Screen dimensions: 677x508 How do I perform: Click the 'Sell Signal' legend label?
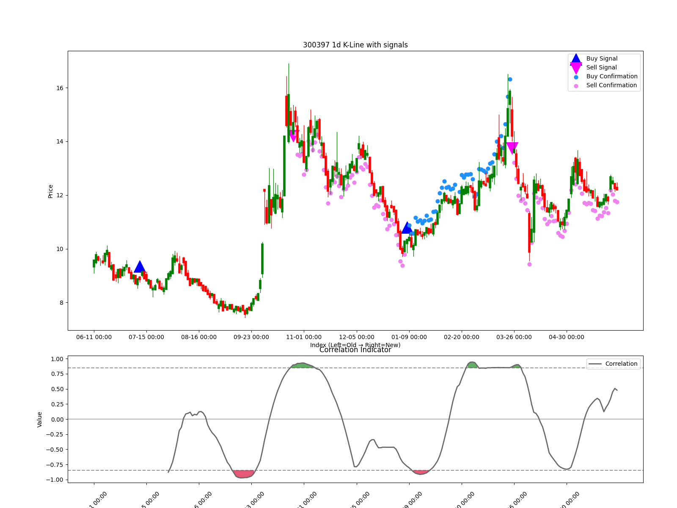pyautogui.click(x=601, y=68)
